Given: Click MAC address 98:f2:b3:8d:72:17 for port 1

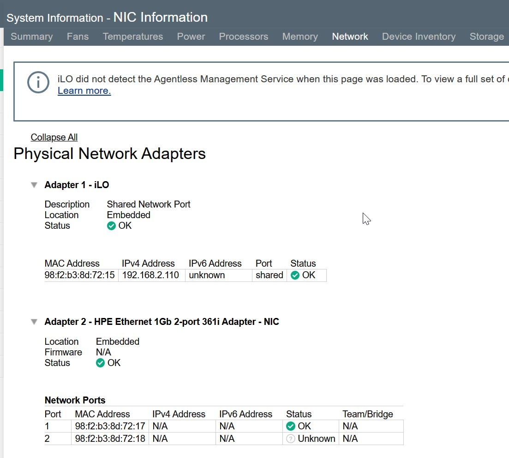Looking at the screenshot, I should pos(110,426).
